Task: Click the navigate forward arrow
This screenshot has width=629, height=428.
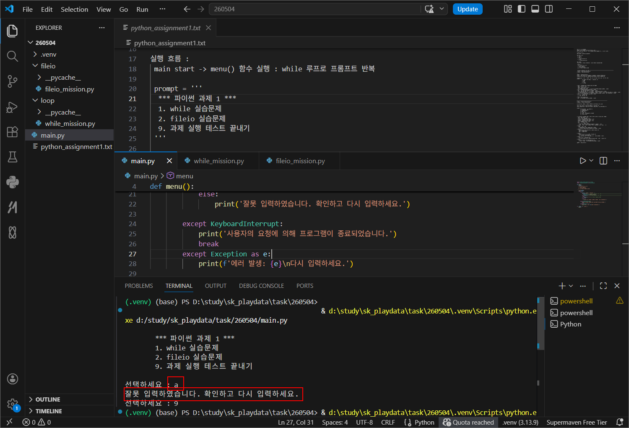Action: [x=201, y=9]
